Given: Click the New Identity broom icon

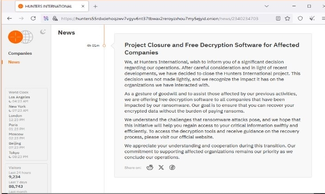Looking at the screenshot, I should coord(312,18).
